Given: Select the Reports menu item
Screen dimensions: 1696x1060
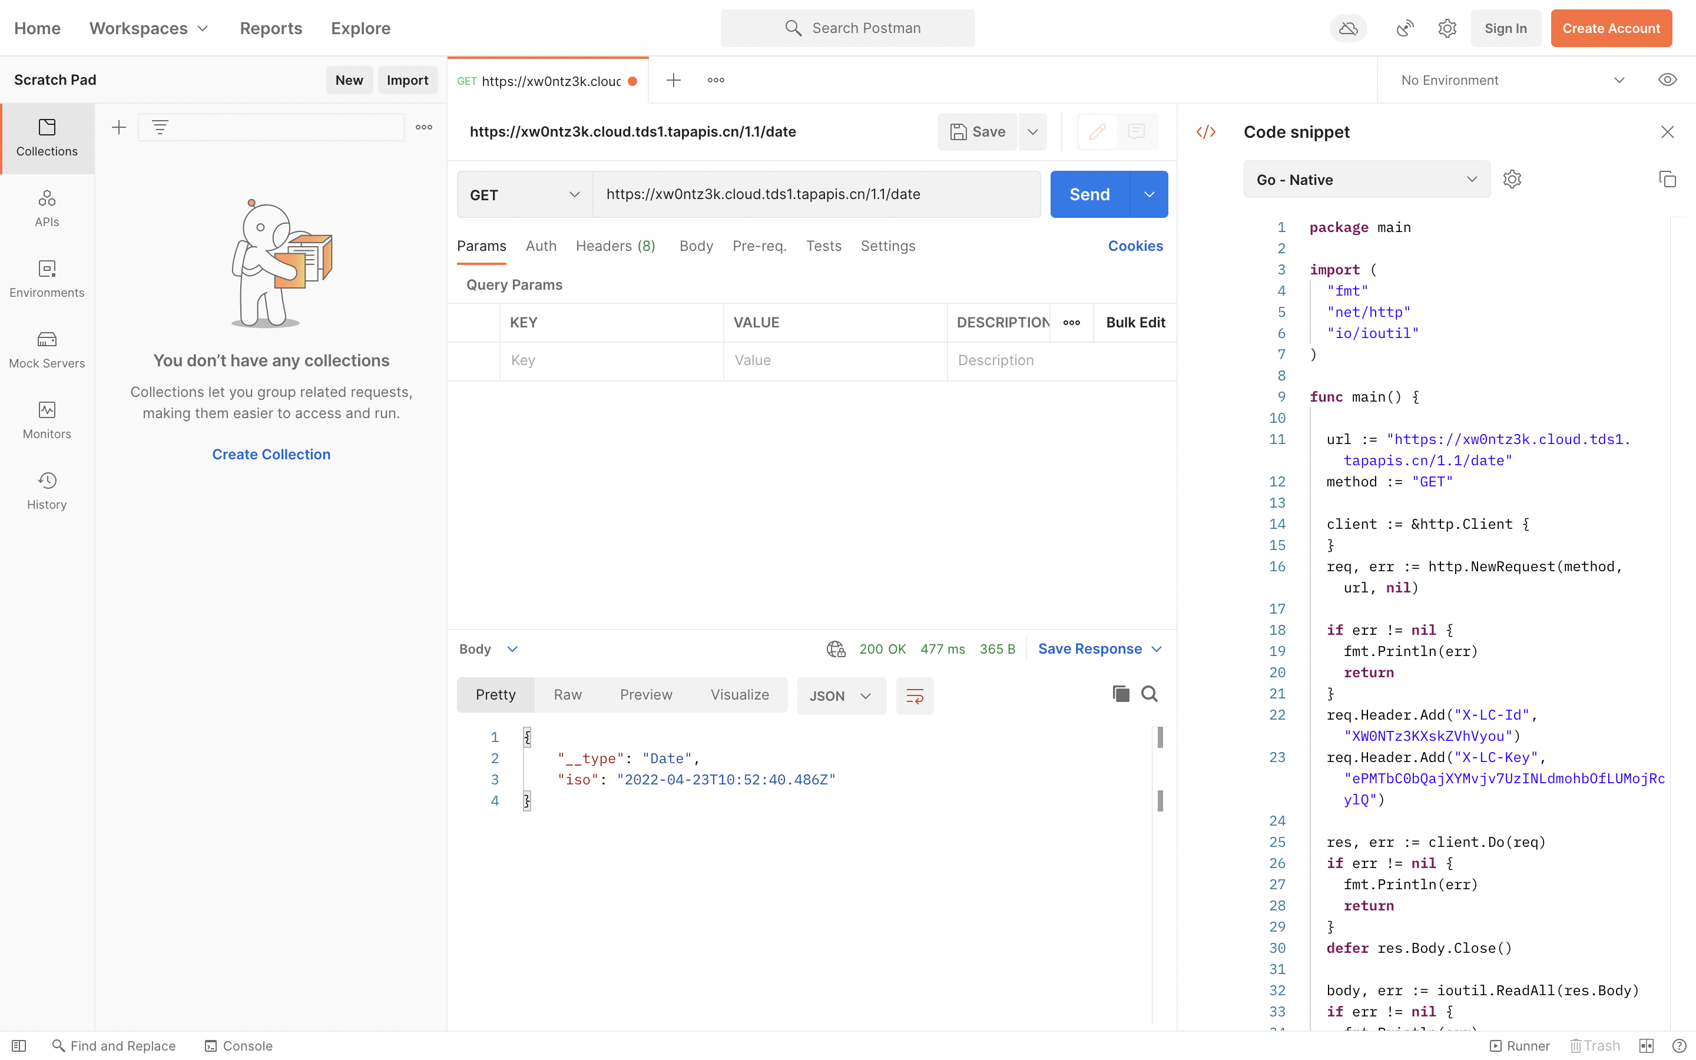Looking at the screenshot, I should tap(270, 28).
